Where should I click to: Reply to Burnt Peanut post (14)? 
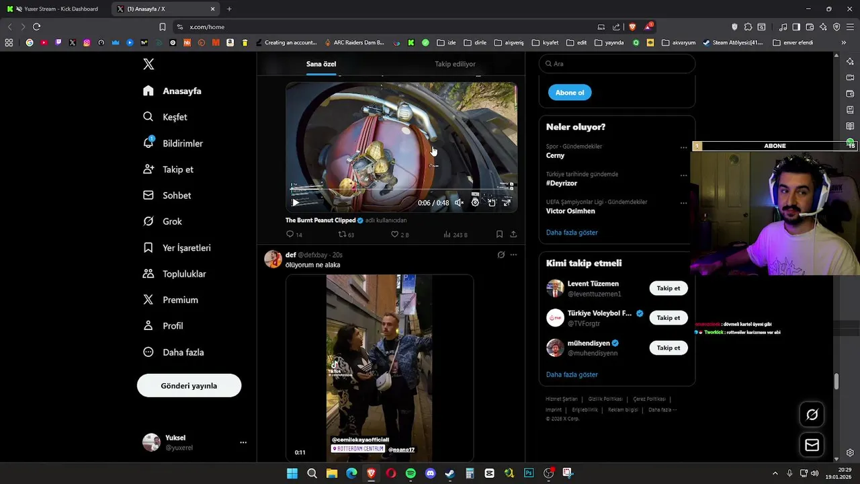coord(294,235)
